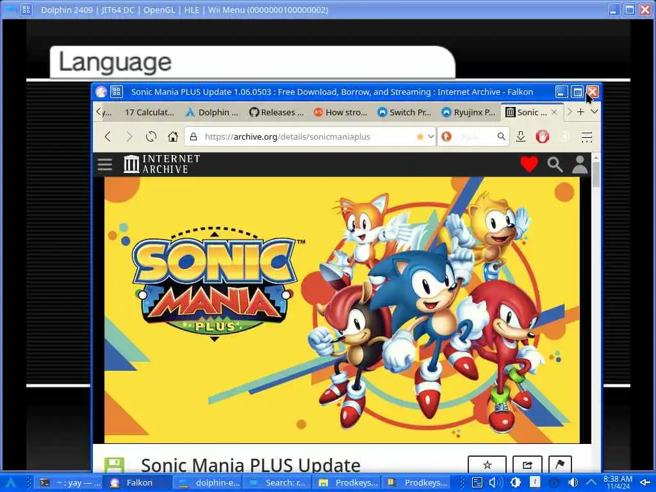The image size is (656, 492).
Task: Open the application launcher on the taskbar
Action: pos(11,483)
